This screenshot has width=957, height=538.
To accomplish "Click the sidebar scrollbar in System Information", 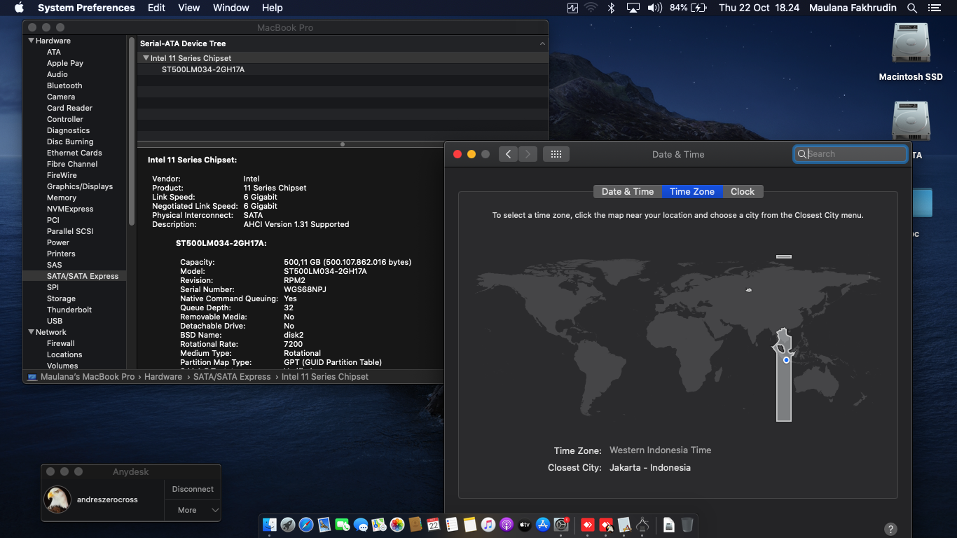I will [x=131, y=130].
